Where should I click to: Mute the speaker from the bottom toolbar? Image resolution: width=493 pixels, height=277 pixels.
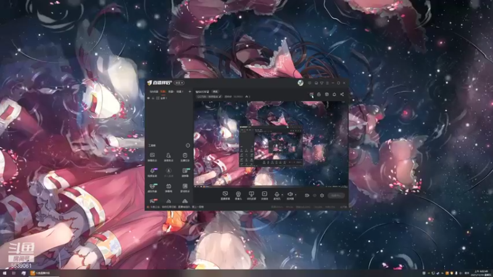(x=290, y=195)
